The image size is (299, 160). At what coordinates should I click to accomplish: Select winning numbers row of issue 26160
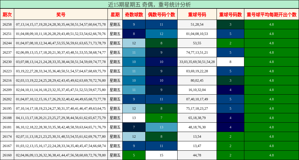point(61,155)
